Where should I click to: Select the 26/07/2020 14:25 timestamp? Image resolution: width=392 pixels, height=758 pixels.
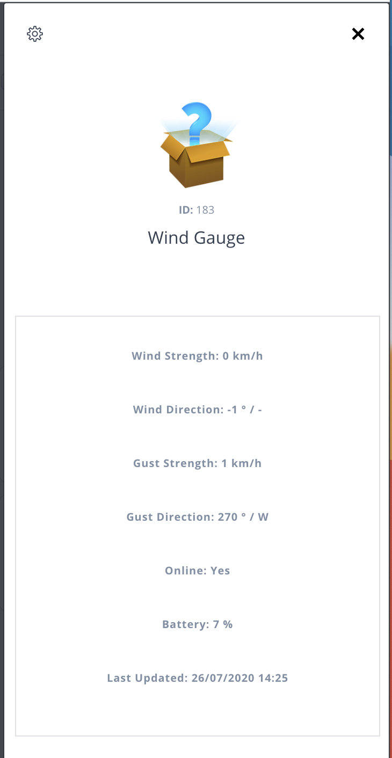coord(239,678)
